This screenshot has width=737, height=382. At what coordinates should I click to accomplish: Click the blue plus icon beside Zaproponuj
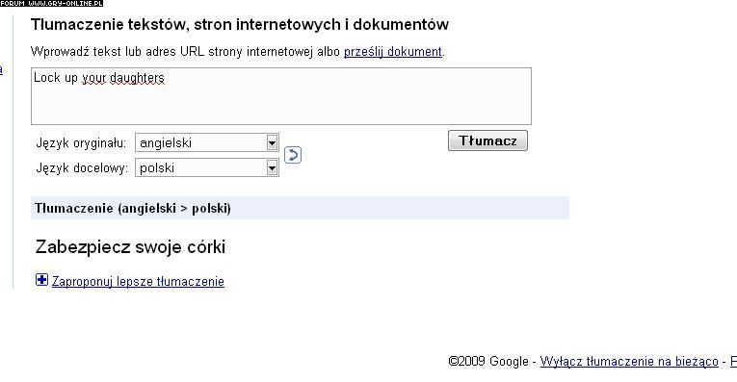pyautogui.click(x=41, y=280)
